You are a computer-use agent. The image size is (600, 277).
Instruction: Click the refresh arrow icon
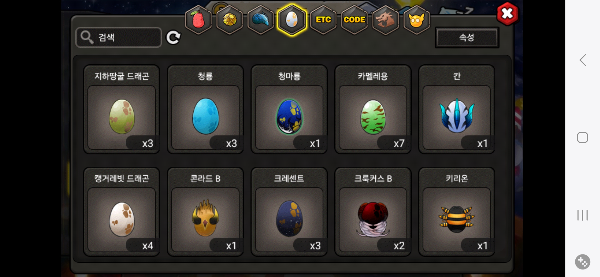[173, 38]
